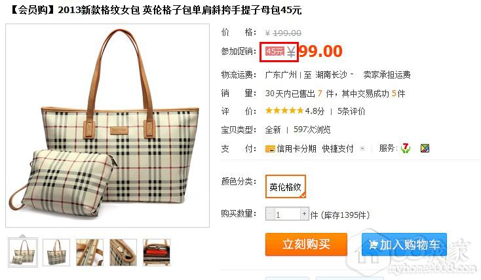
Task: Expand the payment methods dropdown arrow
Action: click(x=362, y=149)
